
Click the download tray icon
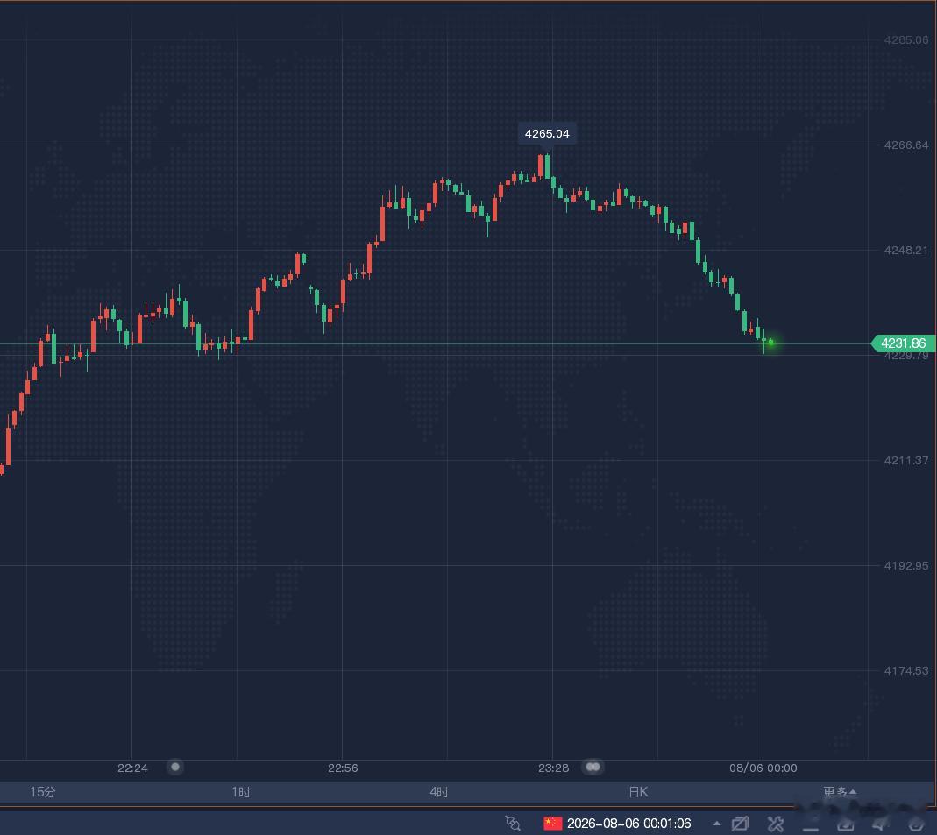click(x=846, y=824)
